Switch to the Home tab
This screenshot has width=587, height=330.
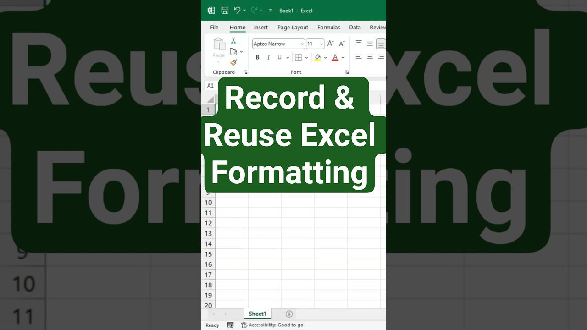238,27
